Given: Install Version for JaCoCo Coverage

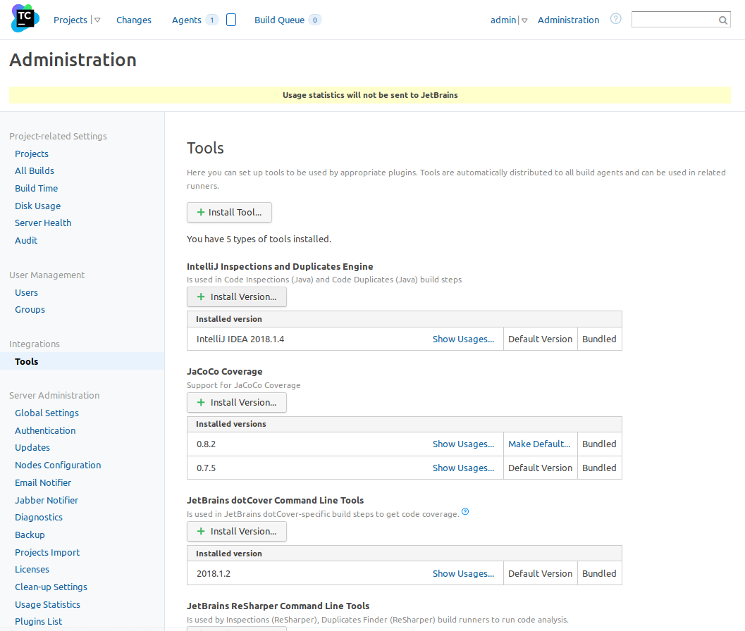Looking at the screenshot, I should click(x=237, y=403).
